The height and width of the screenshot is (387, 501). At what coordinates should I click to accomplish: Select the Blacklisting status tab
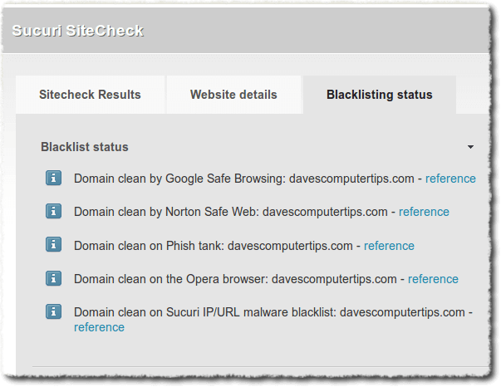point(379,95)
